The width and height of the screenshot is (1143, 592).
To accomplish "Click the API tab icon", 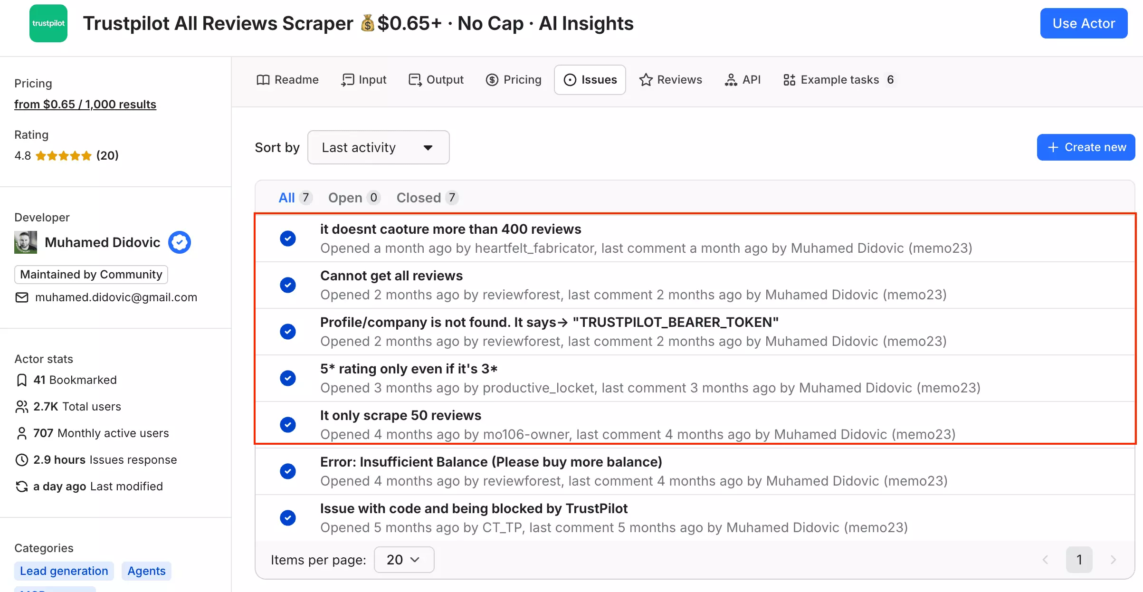I will tap(731, 80).
